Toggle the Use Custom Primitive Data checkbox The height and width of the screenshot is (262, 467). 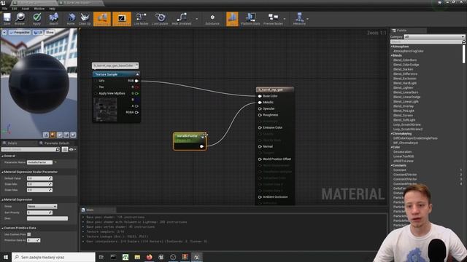[x=29, y=234]
